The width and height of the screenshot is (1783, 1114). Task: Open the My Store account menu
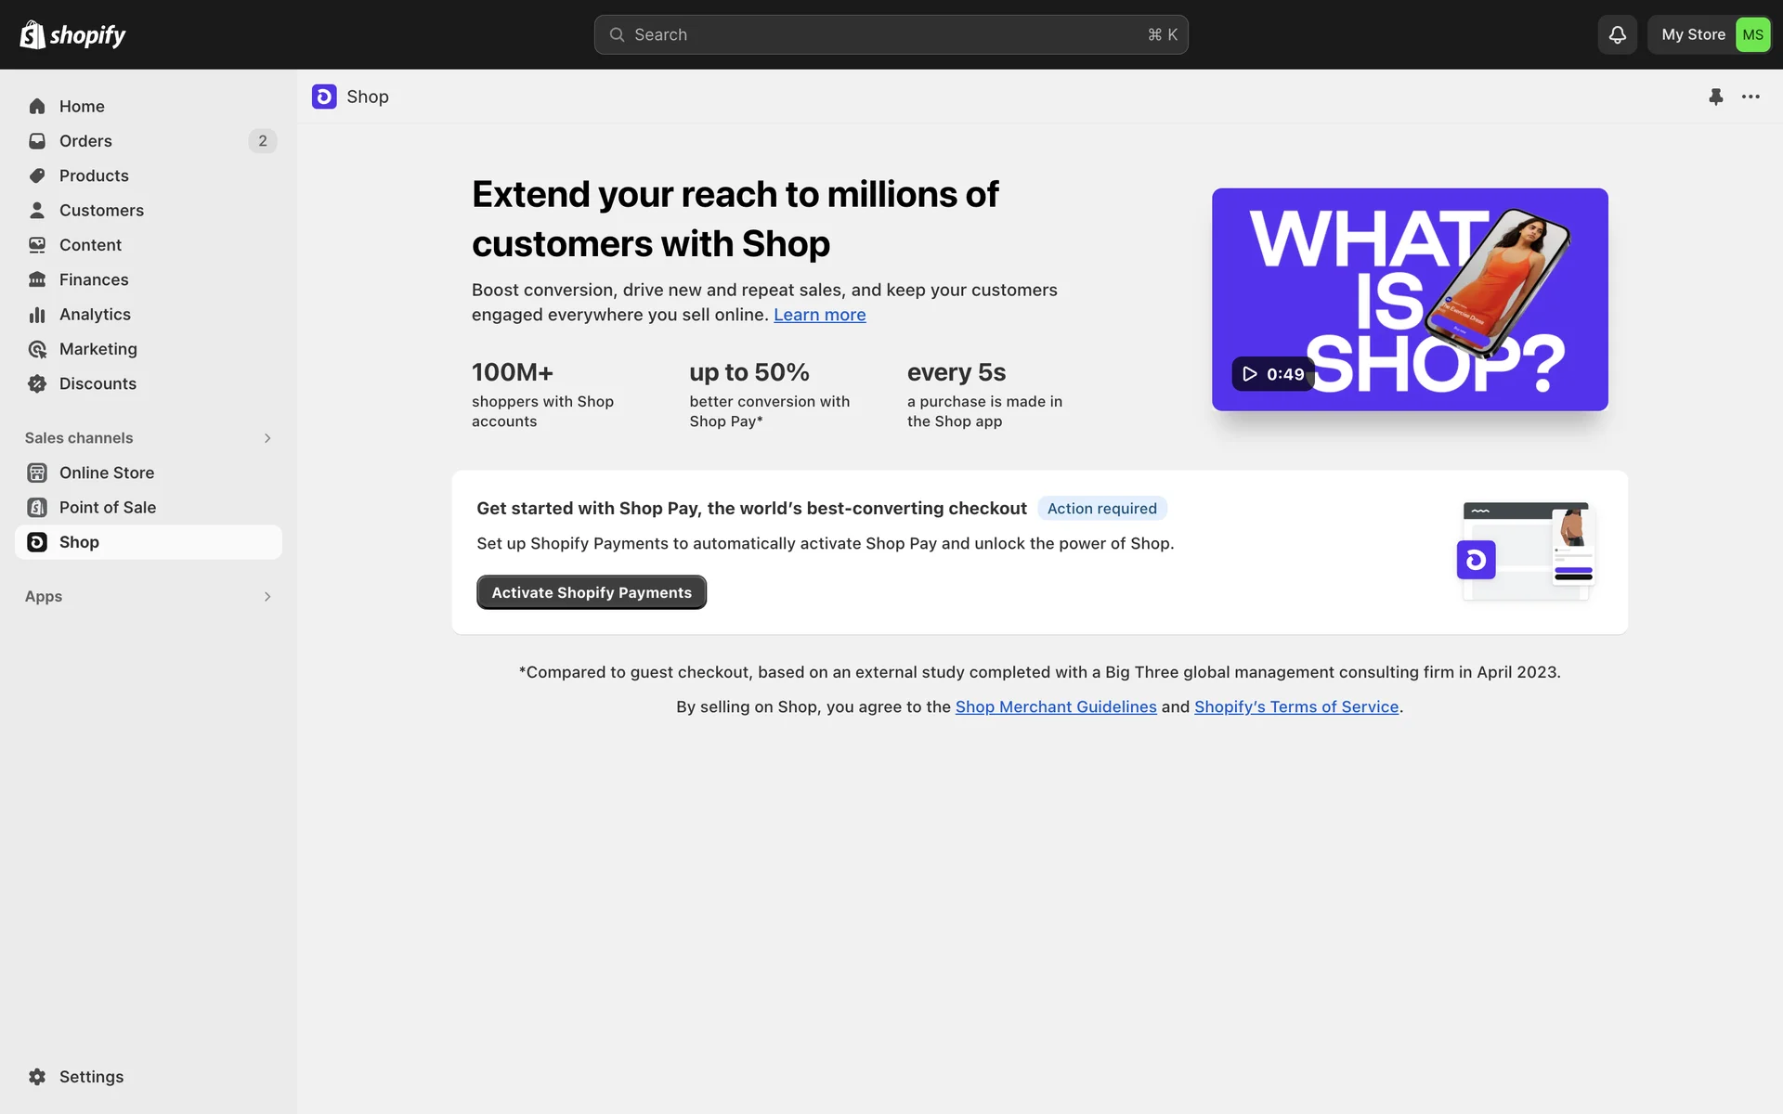pos(1710,34)
